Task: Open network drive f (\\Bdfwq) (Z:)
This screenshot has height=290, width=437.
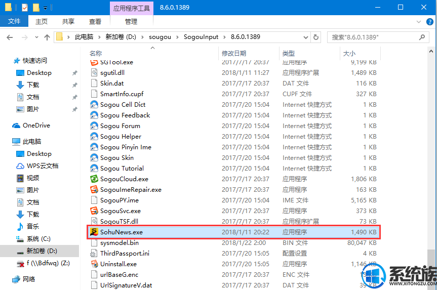Action: (48, 263)
